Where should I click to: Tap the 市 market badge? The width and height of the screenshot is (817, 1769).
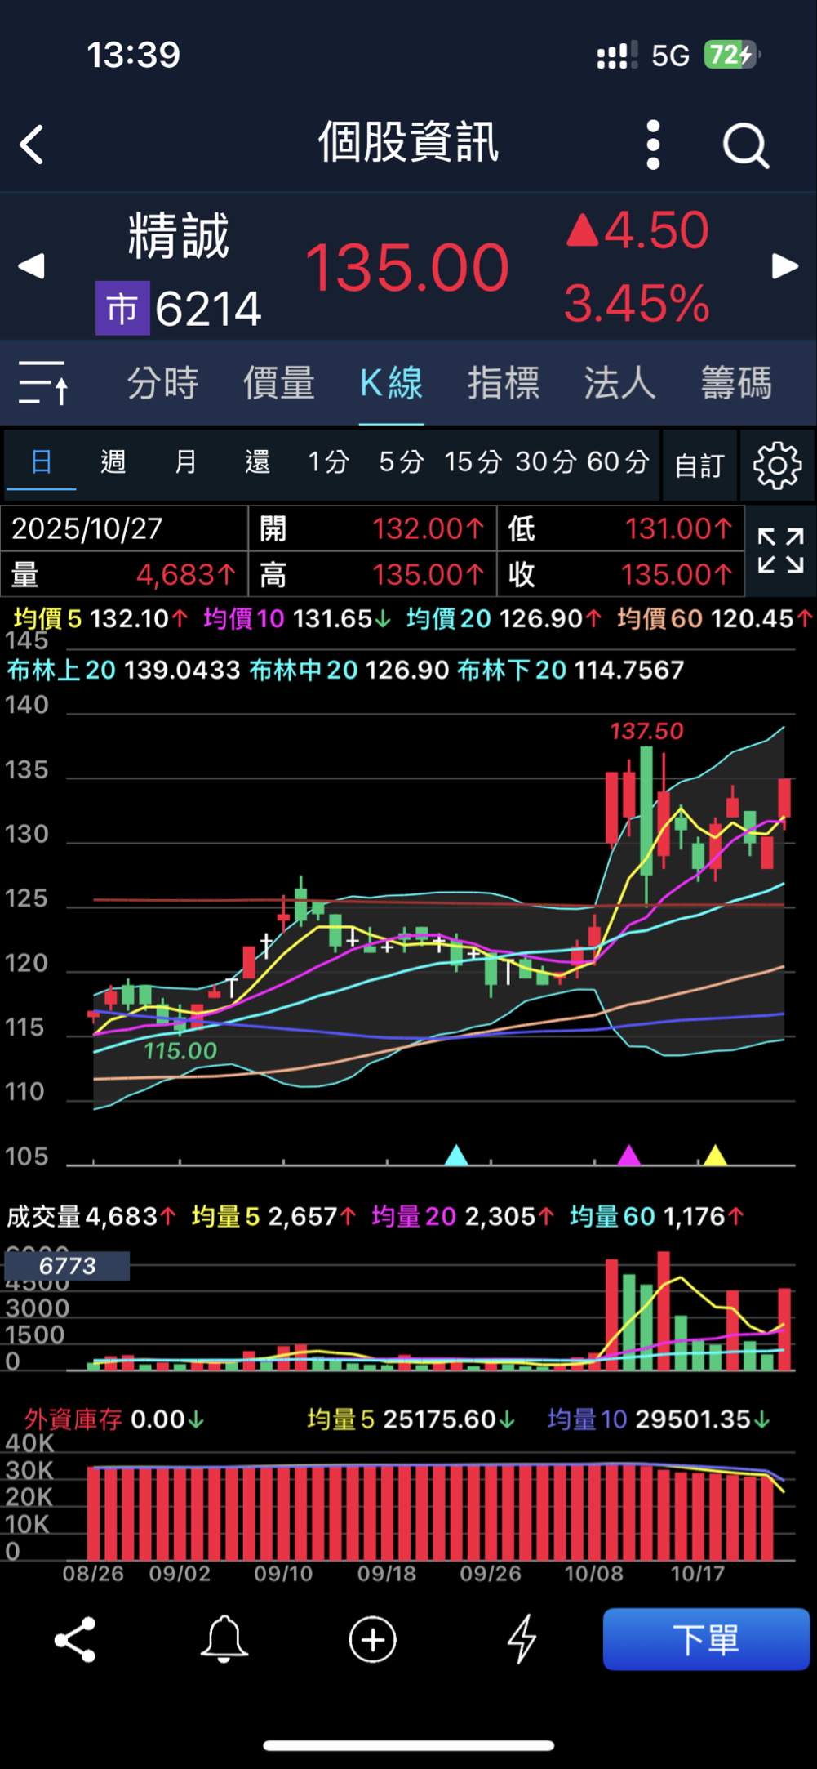(x=122, y=309)
